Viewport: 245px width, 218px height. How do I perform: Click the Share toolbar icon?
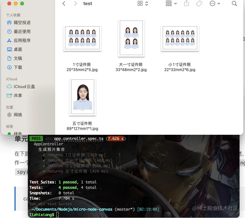186,3
